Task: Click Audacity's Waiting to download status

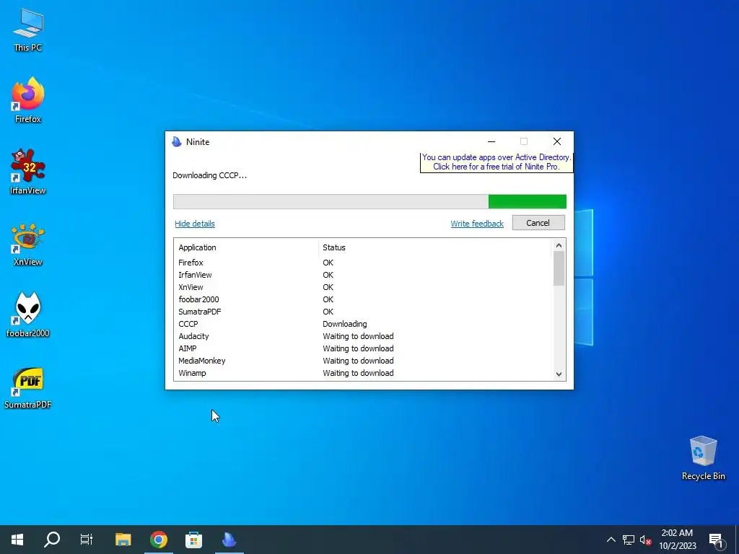Action: [358, 336]
